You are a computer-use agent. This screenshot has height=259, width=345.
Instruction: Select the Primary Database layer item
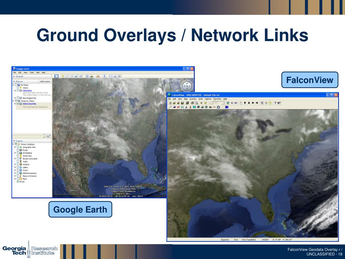click(28, 144)
